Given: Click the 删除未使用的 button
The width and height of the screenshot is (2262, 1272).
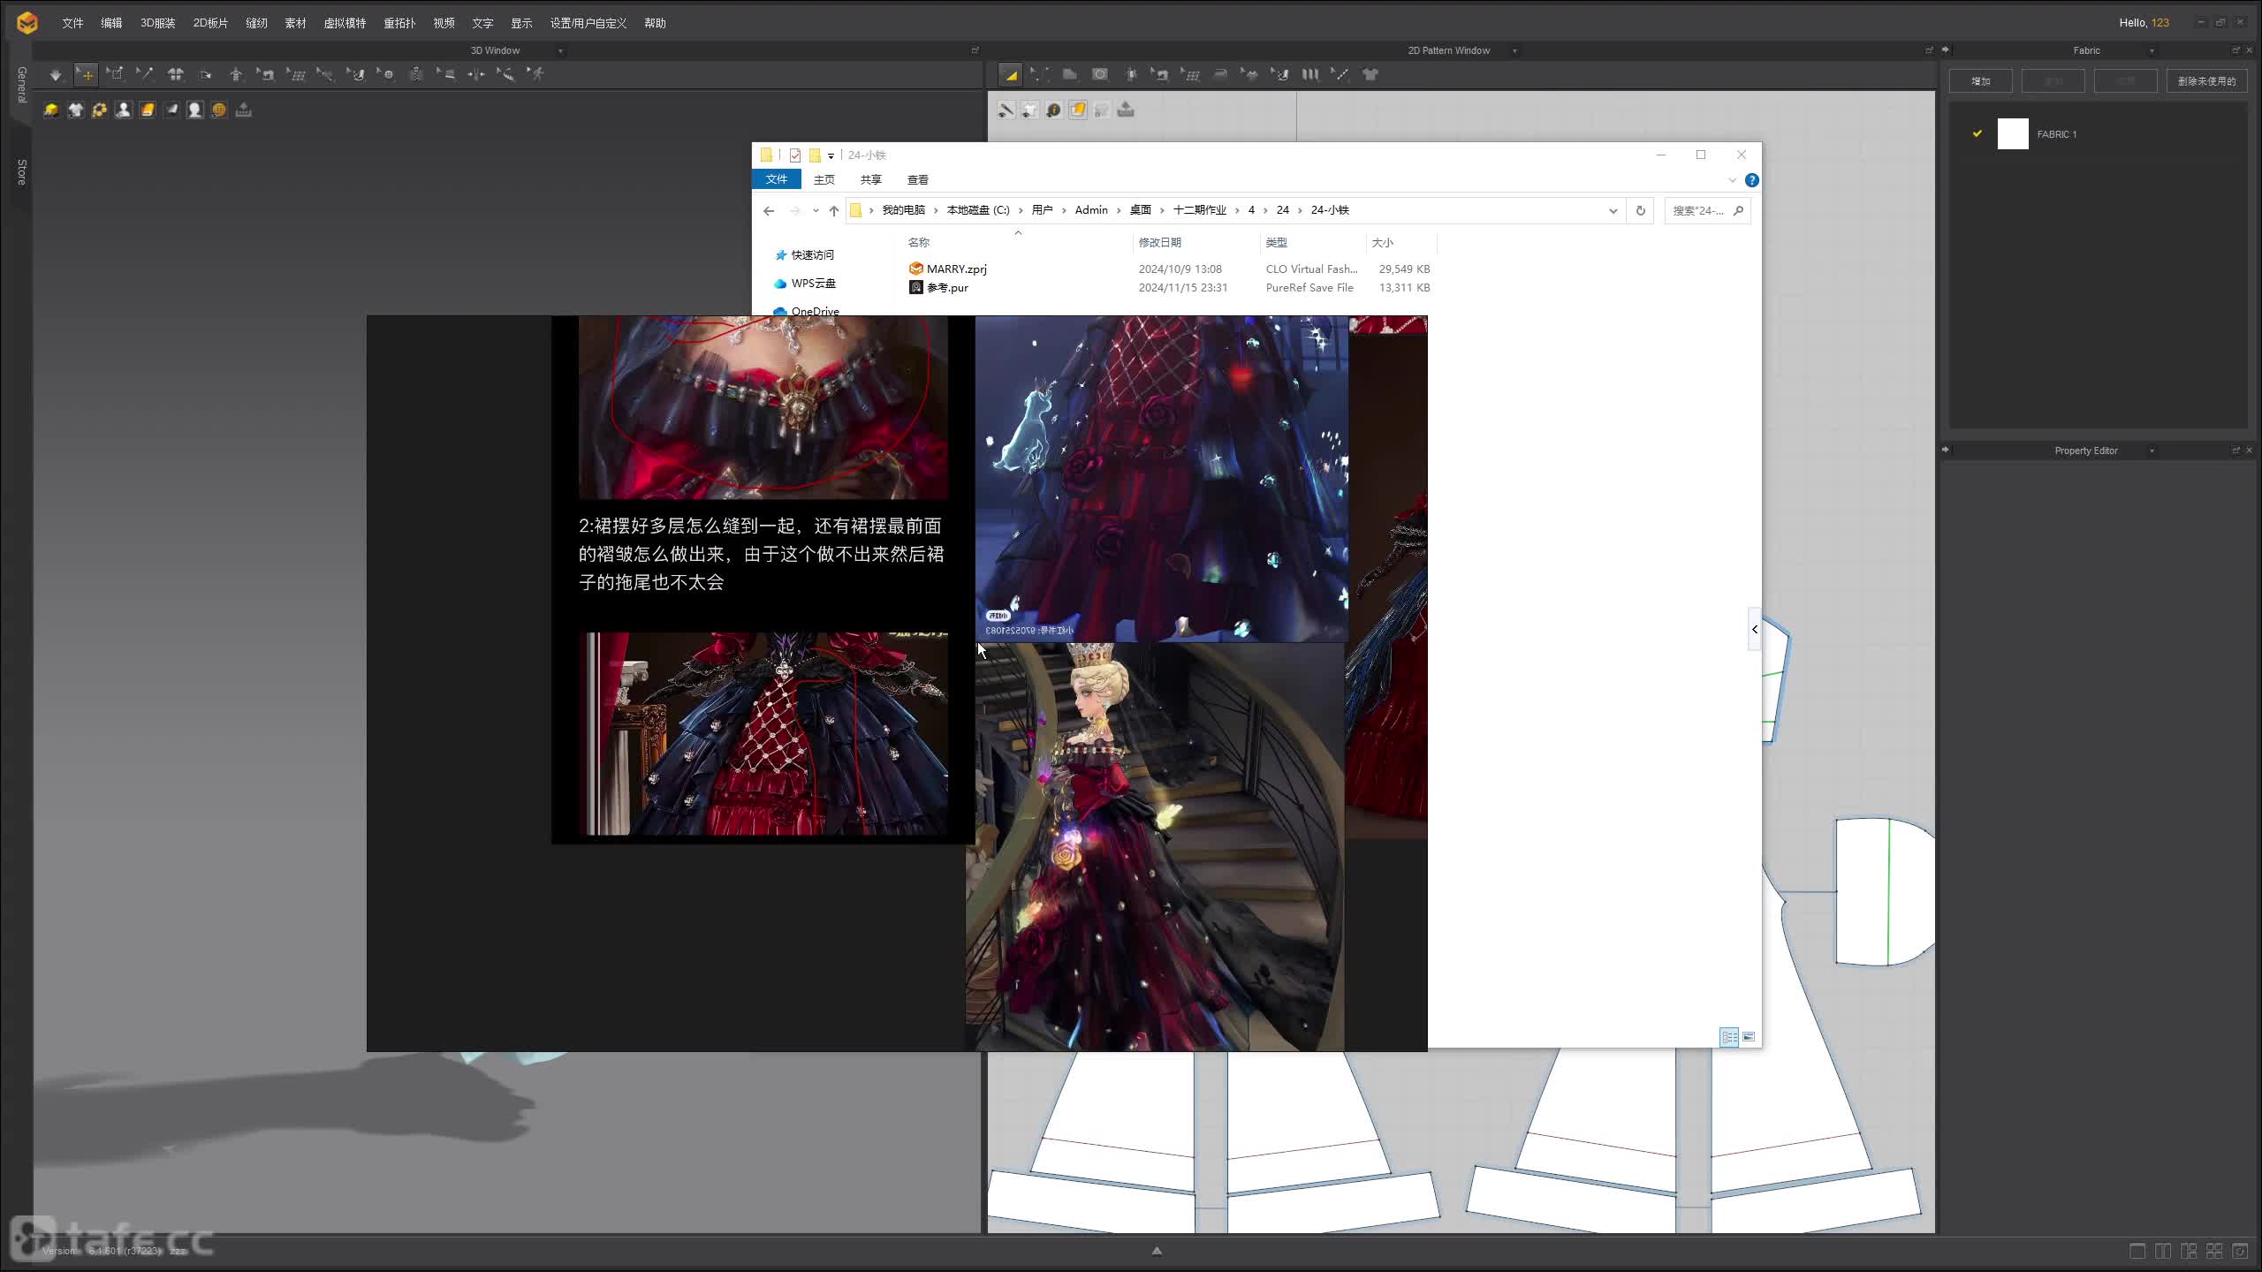Looking at the screenshot, I should pyautogui.click(x=2206, y=81).
